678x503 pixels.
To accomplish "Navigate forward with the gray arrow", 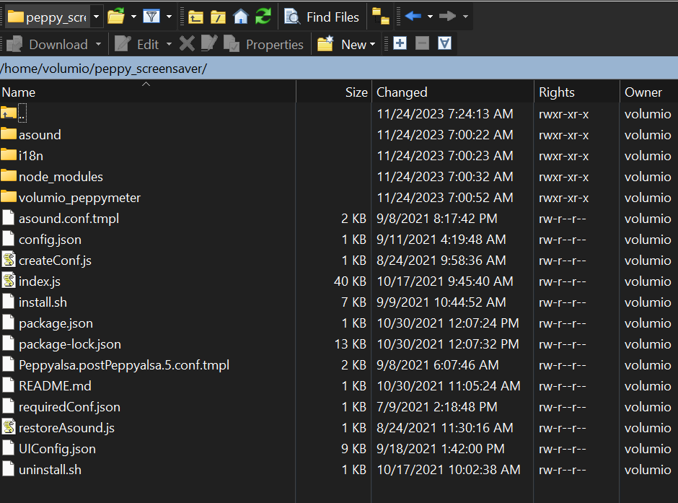I will [447, 17].
